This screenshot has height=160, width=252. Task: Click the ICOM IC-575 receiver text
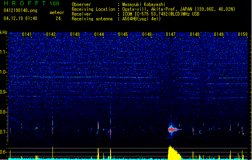(x=161, y=14)
